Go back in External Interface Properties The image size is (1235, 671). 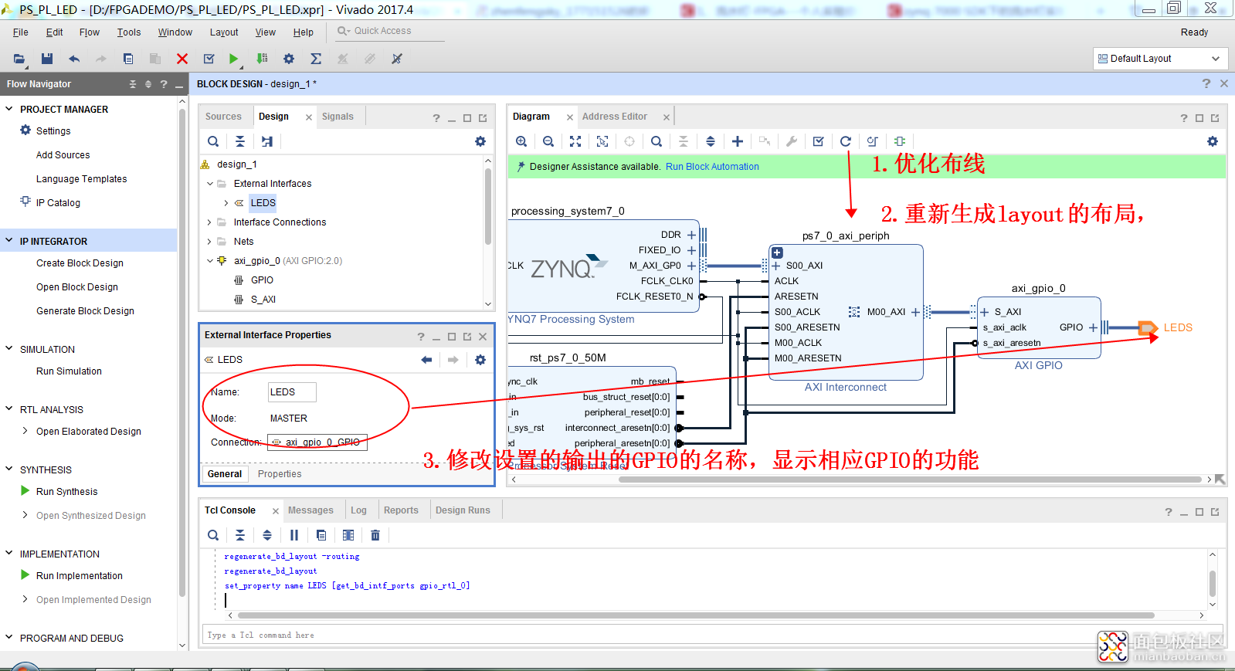pyautogui.click(x=426, y=360)
